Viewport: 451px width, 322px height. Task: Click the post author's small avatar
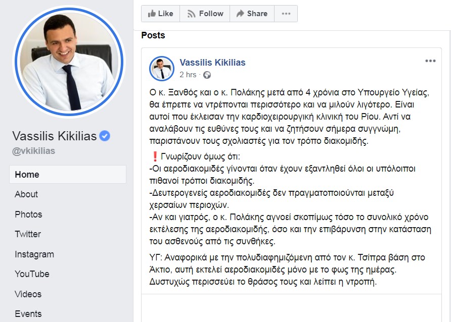click(162, 68)
